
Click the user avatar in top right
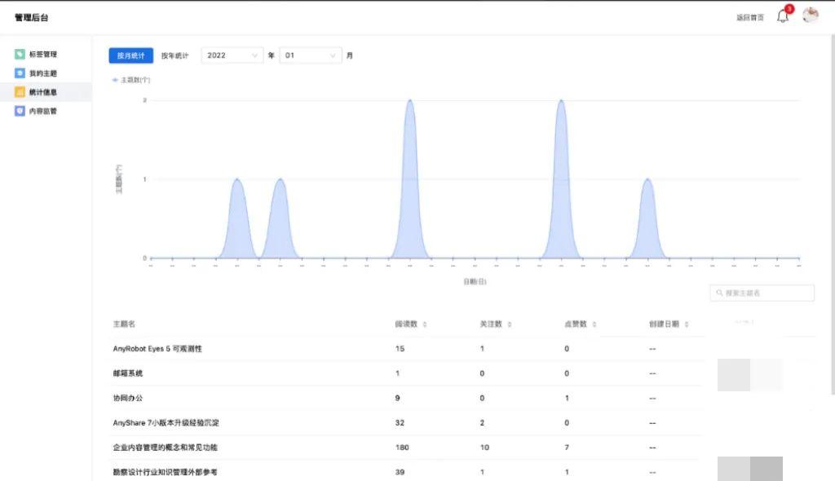click(809, 15)
